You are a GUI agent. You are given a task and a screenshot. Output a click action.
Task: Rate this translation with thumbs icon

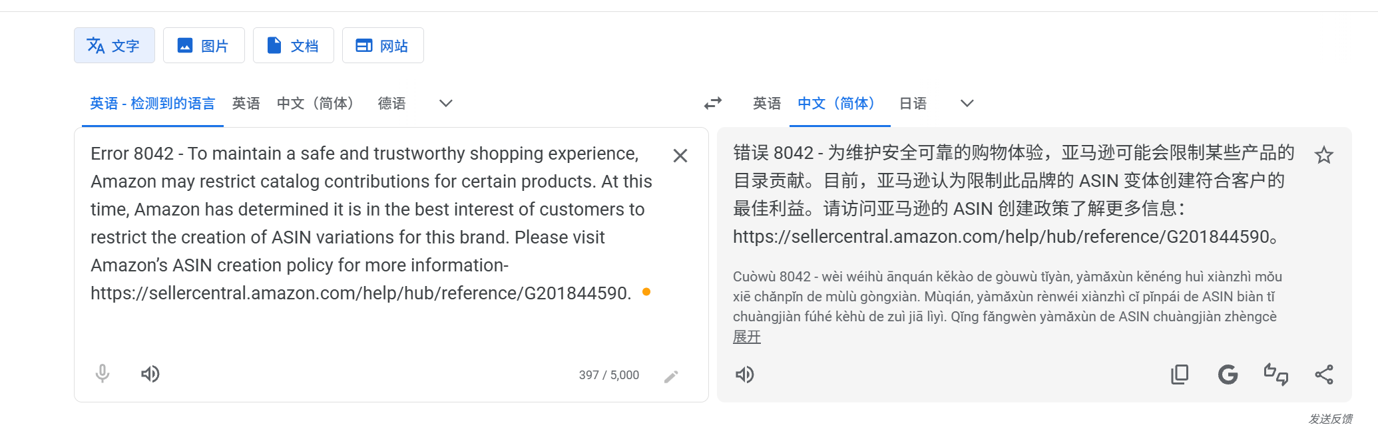[x=1275, y=374]
